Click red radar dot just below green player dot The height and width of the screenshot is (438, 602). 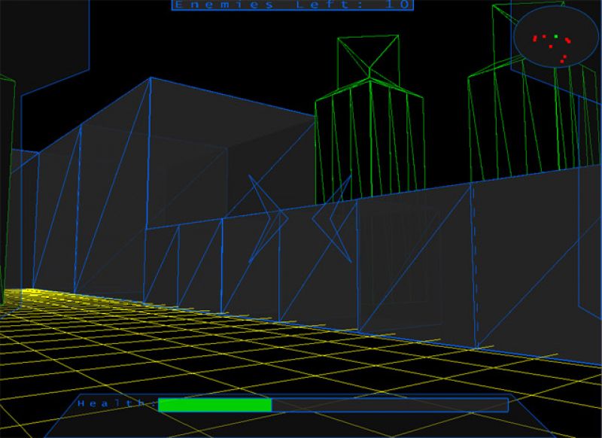pos(551,47)
